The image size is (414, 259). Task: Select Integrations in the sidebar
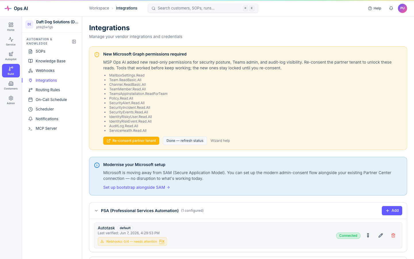52,80
